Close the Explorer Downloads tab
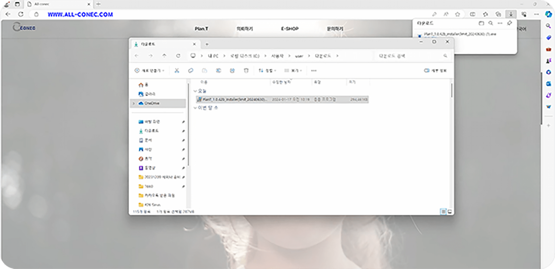The width and height of the screenshot is (555, 269). click(194, 44)
